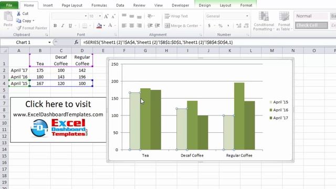This screenshot has height=189, width=336.
Task: Click the ExcelDashboardTemplates.com link
Action: click(x=58, y=114)
